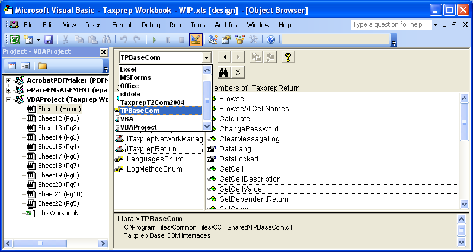The width and height of the screenshot is (473, 252).
Task: Toggle Design Mode in the toolbar
Action: (195, 40)
